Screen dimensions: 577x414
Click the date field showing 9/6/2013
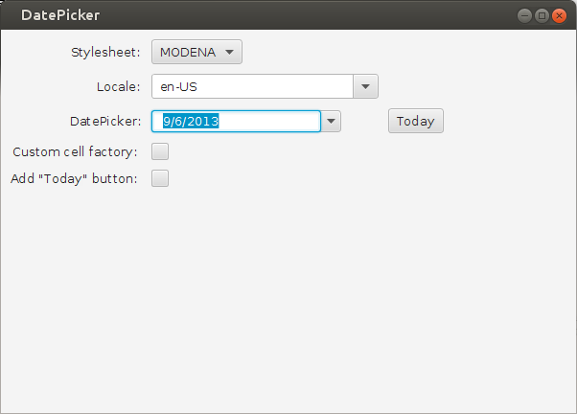236,121
